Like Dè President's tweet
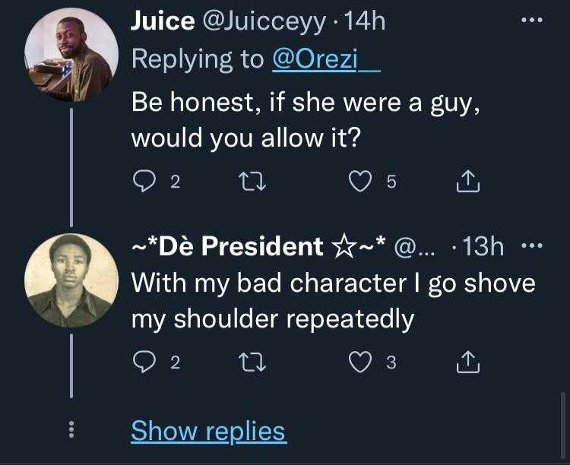This screenshot has height=465, width=570. (360, 363)
